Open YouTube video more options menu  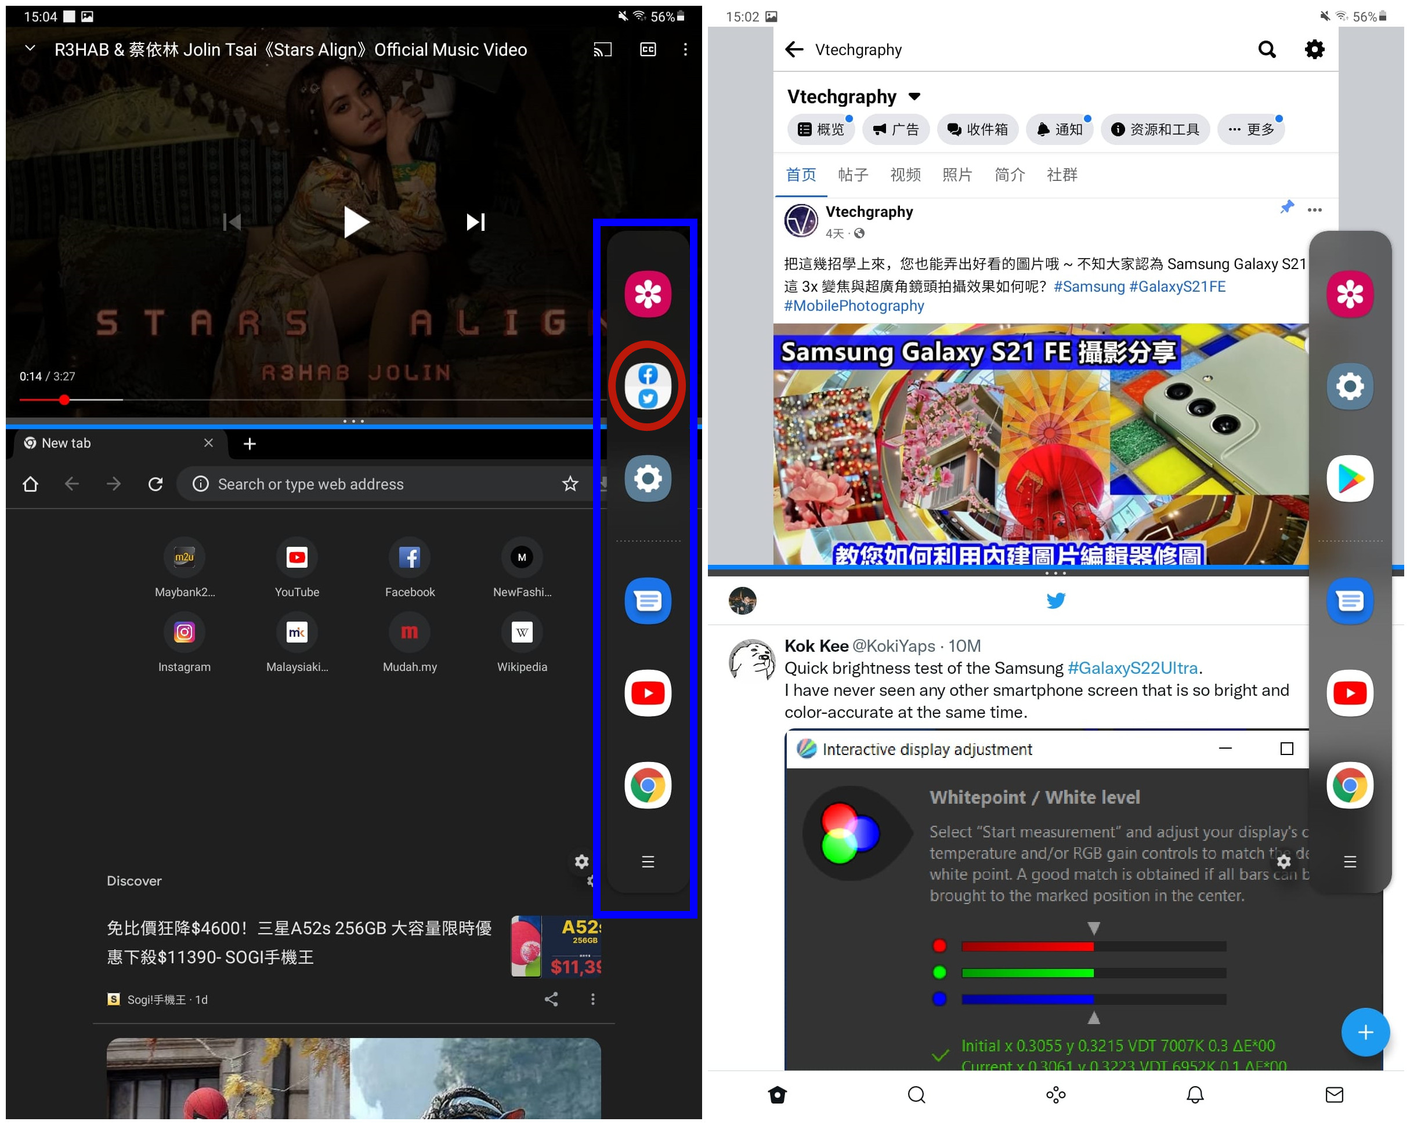[685, 50]
